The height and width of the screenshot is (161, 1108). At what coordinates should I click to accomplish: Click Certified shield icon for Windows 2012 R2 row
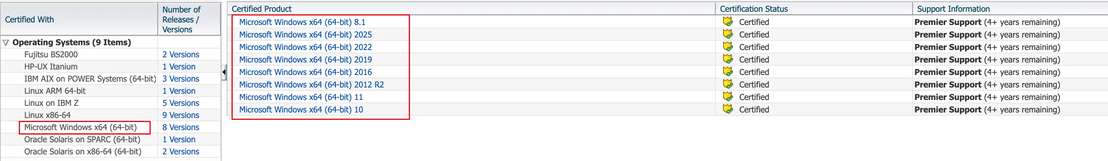728,84
